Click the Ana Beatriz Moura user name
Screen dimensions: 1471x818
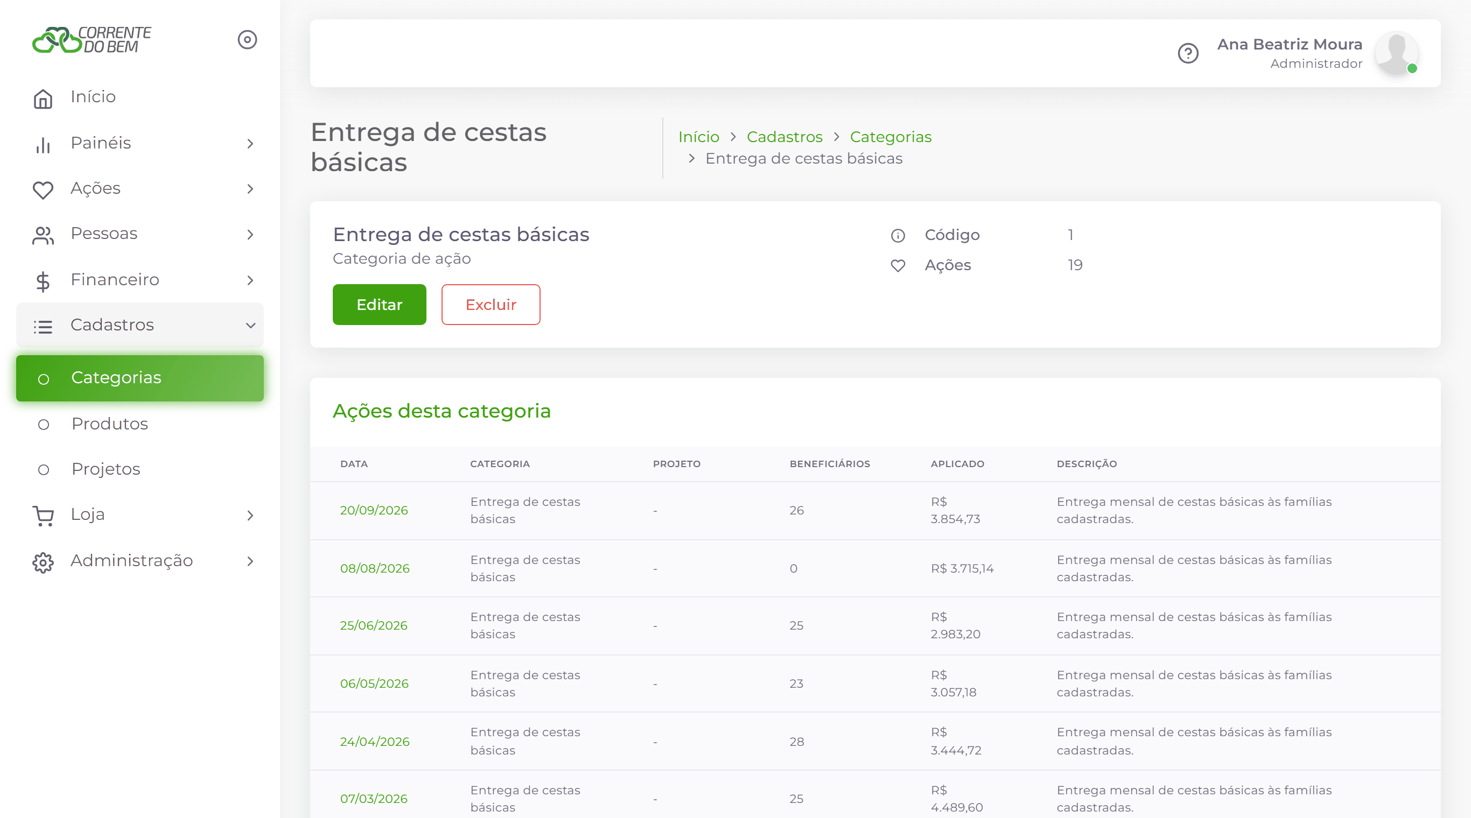1290,45
